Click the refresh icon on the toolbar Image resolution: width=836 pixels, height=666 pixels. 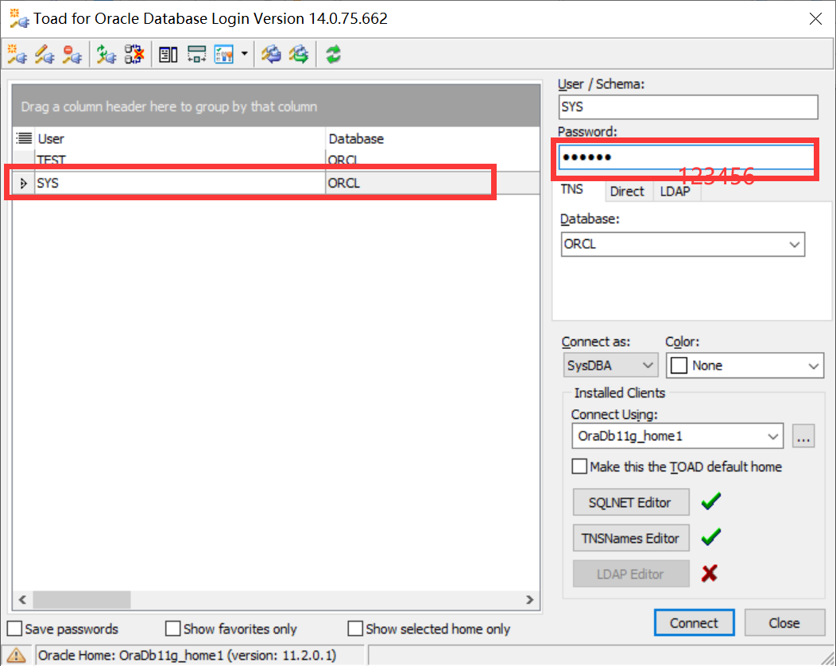coord(332,54)
